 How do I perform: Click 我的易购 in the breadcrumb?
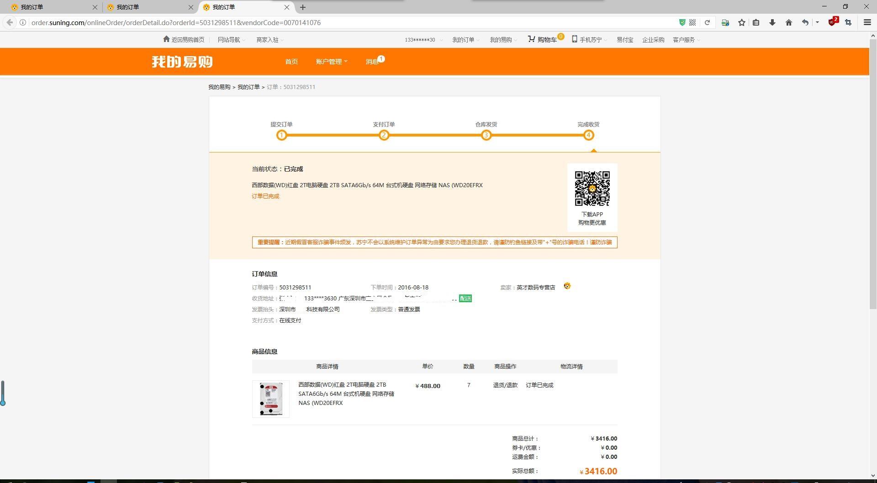[x=219, y=87]
